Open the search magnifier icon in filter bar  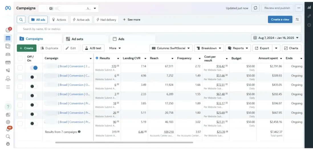tap(21, 20)
